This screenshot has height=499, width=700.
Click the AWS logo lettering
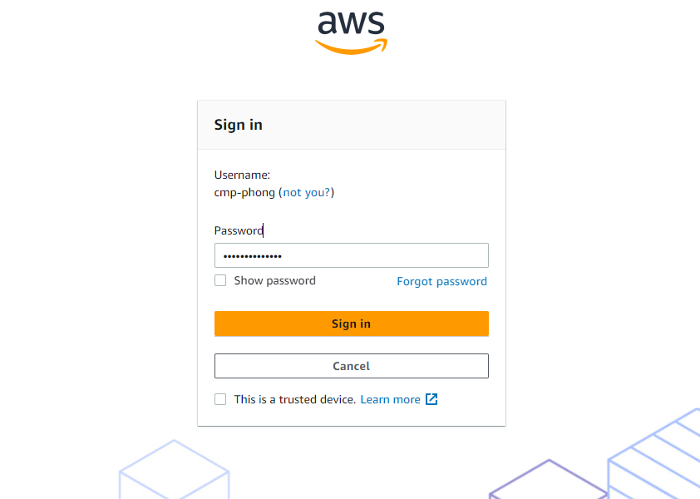click(351, 23)
